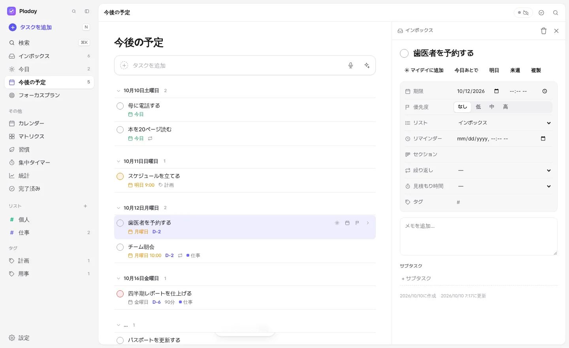Open the カレンダー view
The image size is (569, 348).
[49, 123]
